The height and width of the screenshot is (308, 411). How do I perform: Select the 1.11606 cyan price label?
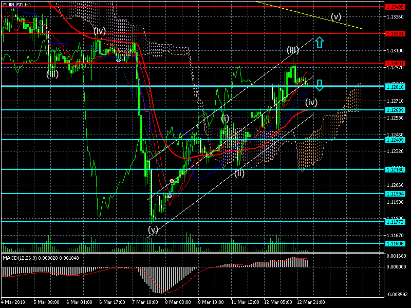(x=395, y=244)
